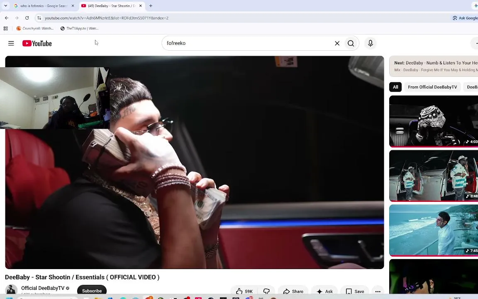
Task: Share this video
Action: click(293, 292)
